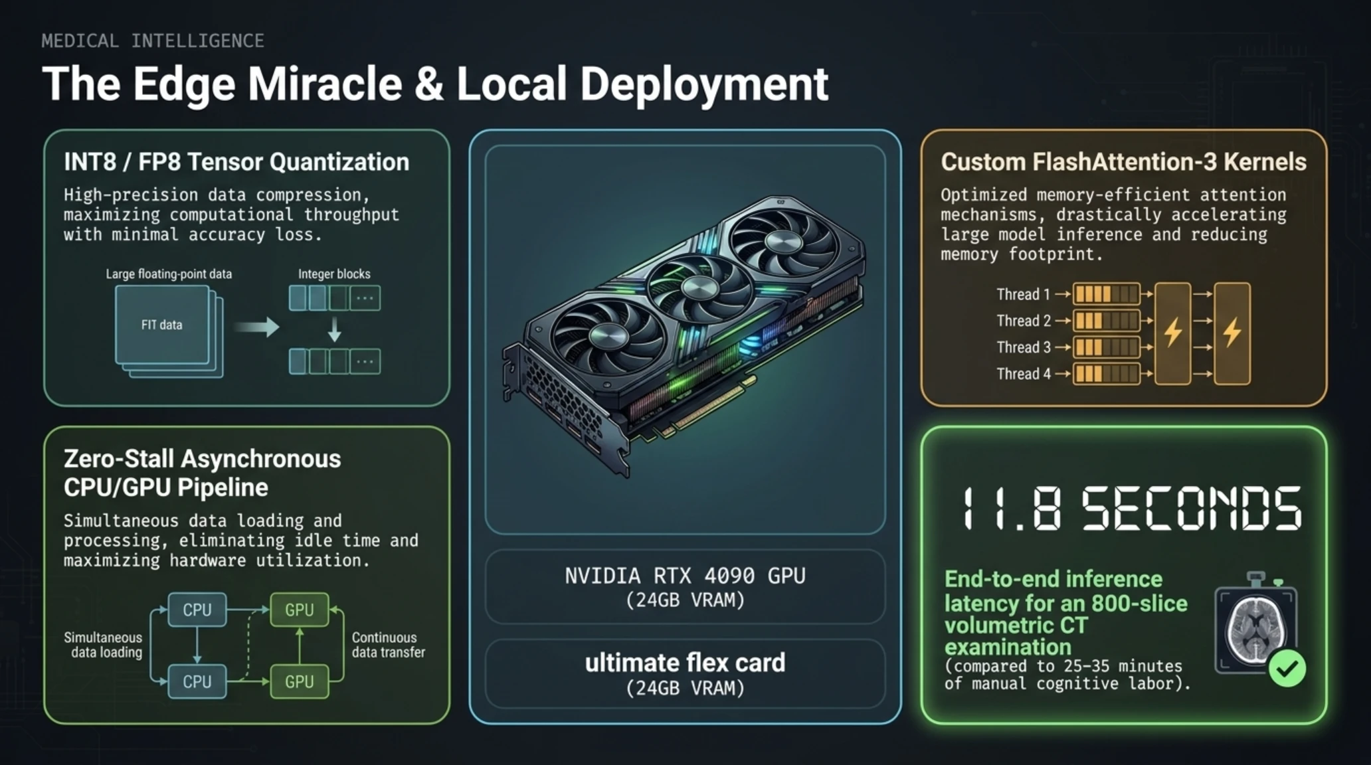Click the Thread 1 progress bar
The width and height of the screenshot is (1371, 765).
click(1107, 294)
